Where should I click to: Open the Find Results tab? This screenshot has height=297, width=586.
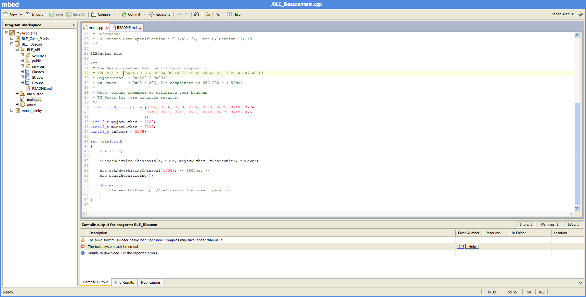[x=124, y=282]
